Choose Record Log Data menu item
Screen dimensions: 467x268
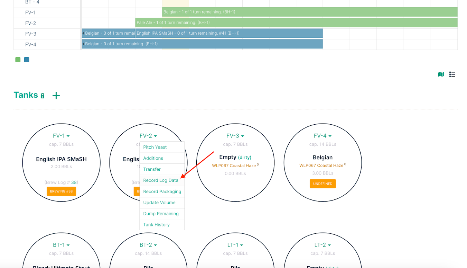click(162, 180)
